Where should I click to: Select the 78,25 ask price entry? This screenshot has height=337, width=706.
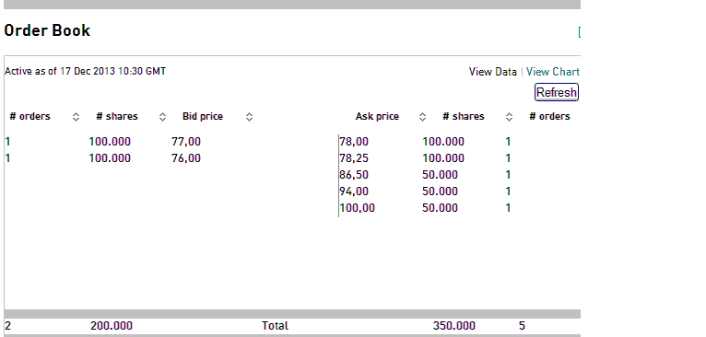click(354, 158)
